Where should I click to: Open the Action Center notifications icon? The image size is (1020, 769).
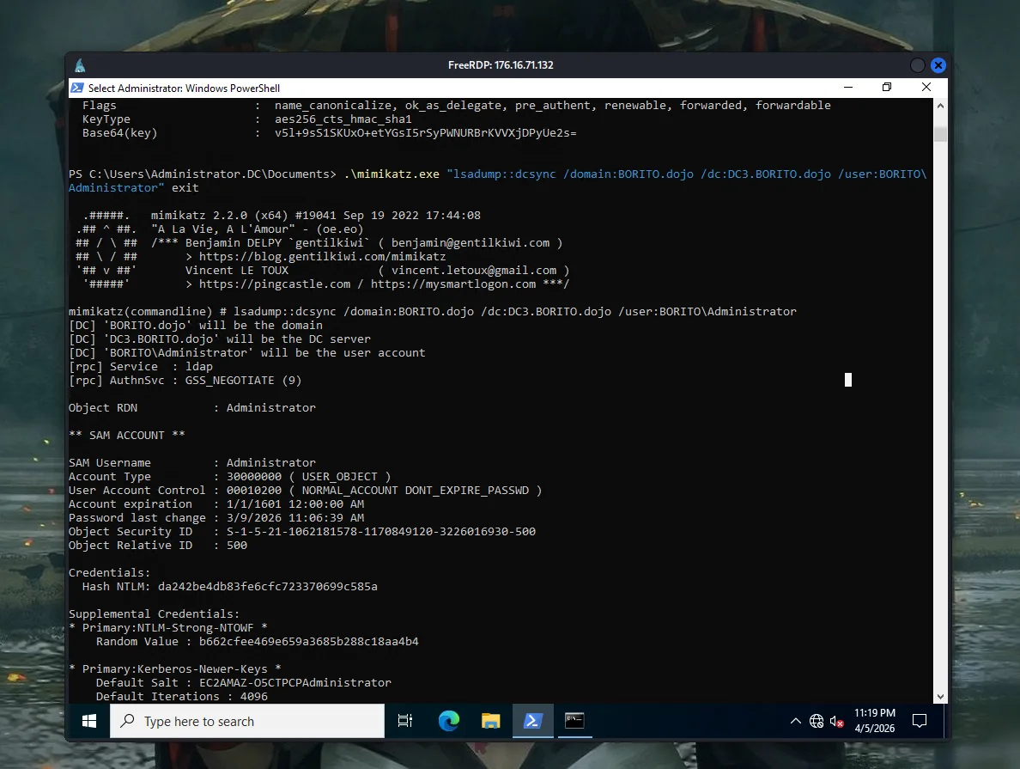click(x=920, y=721)
